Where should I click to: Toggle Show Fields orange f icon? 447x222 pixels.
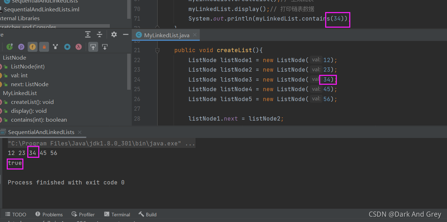click(33, 46)
